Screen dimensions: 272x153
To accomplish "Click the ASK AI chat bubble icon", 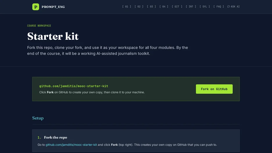I will 229,7.
